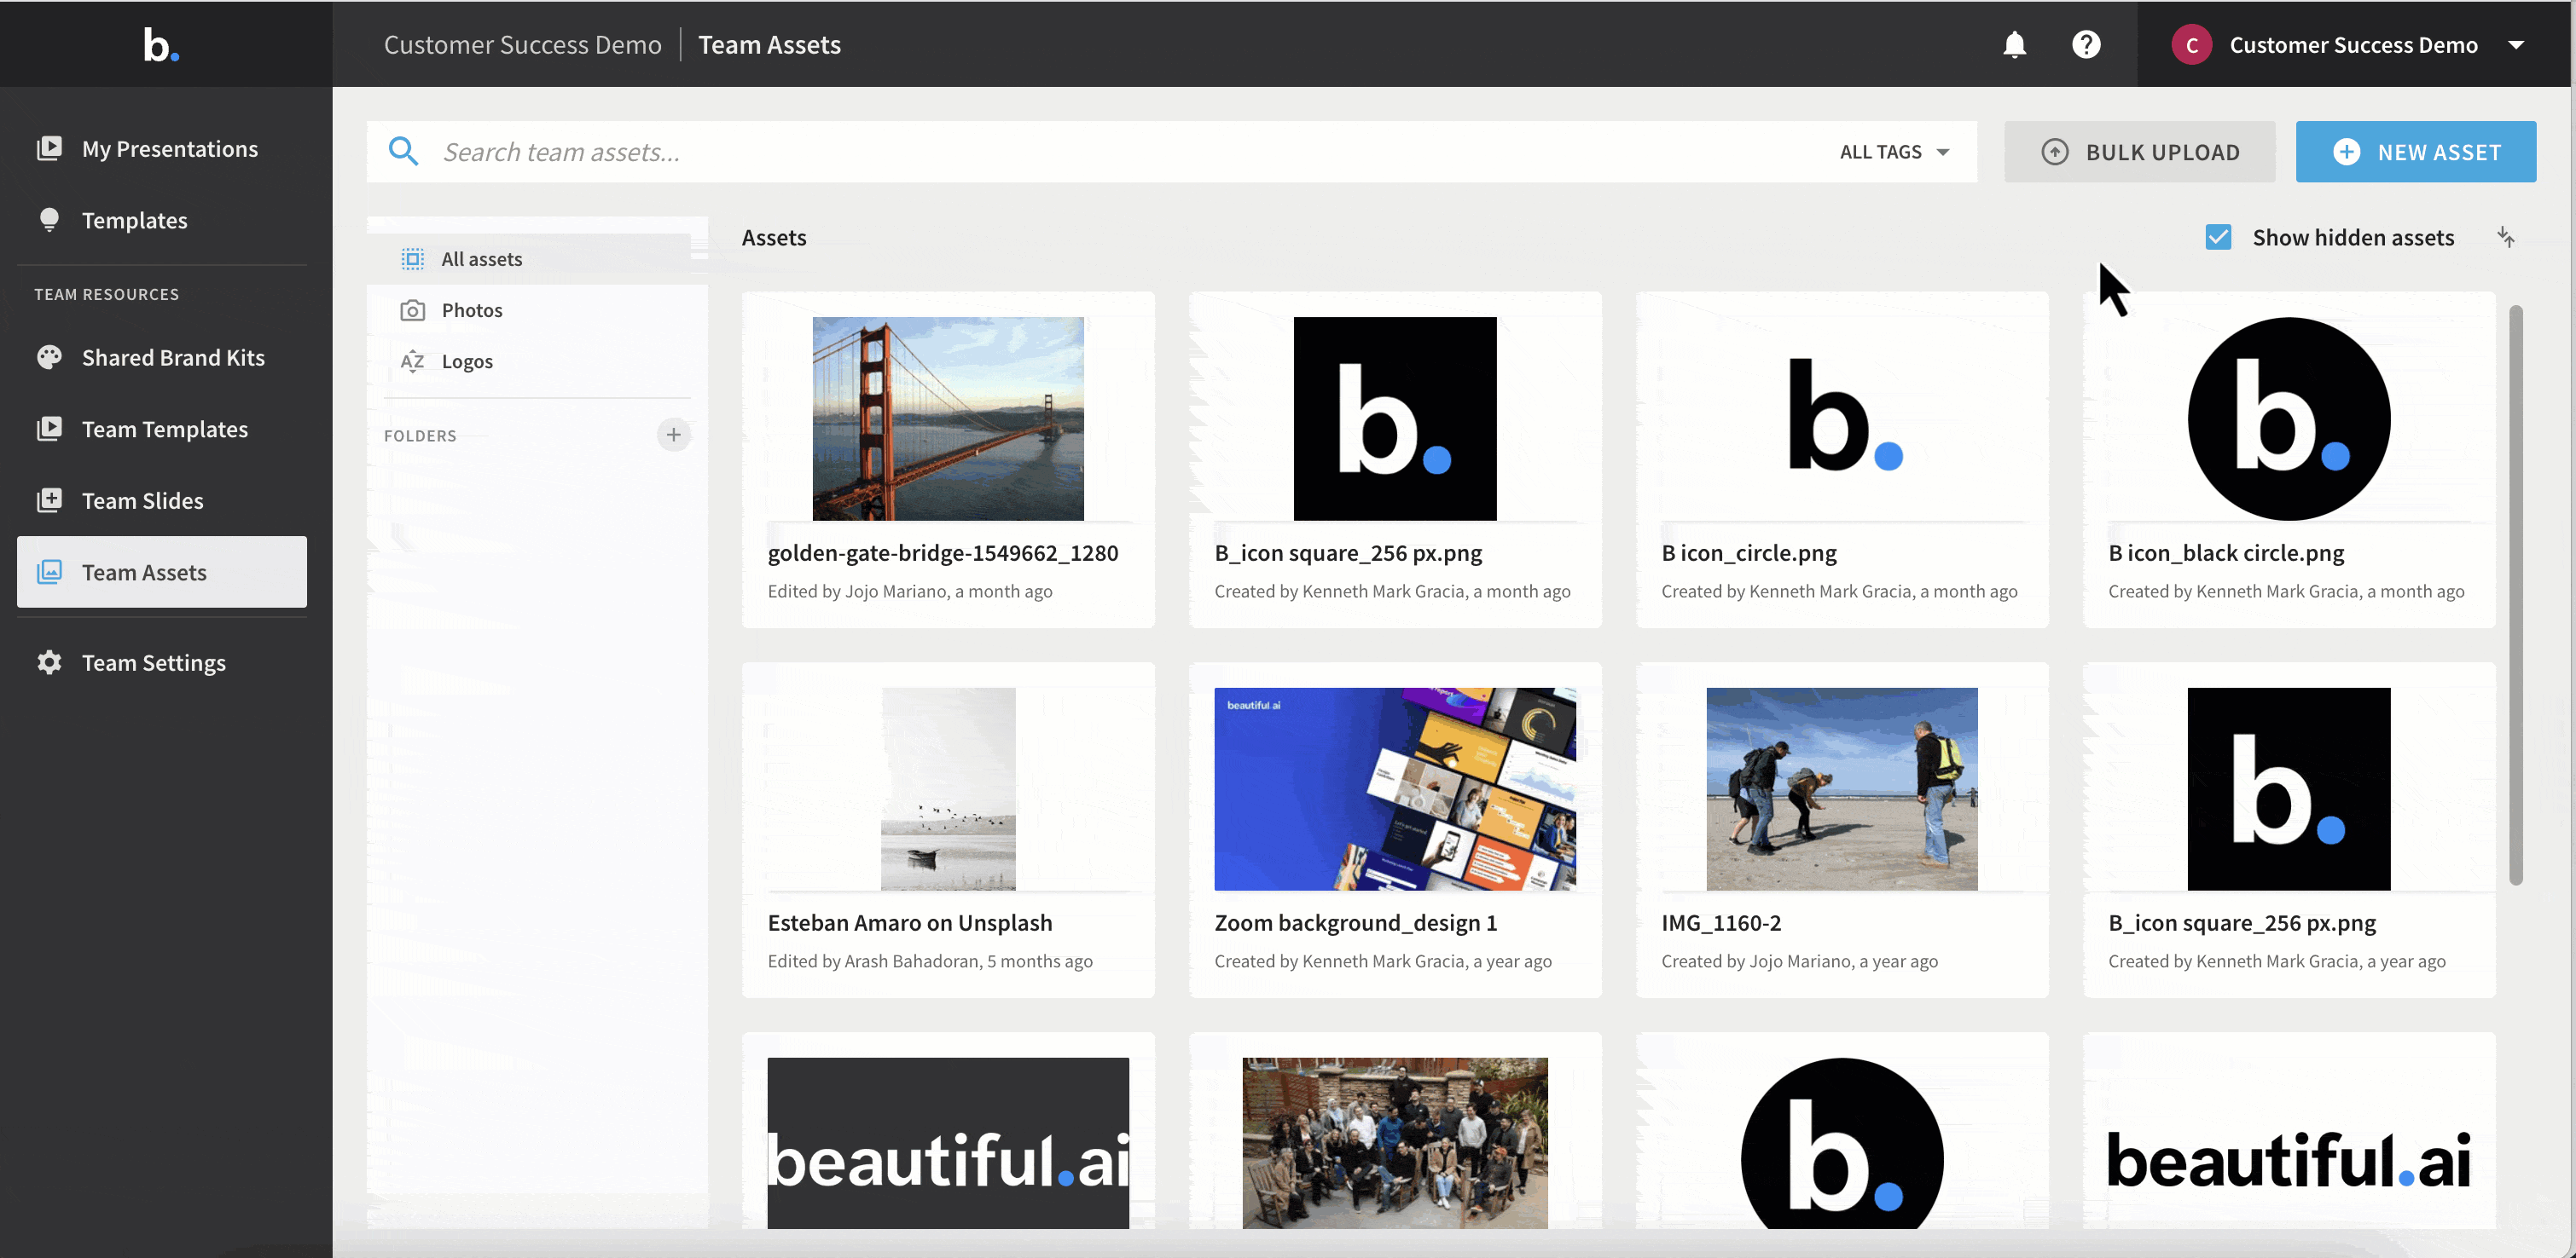Open the golden-gate-bridge photo thumbnail
Viewport: 2576px width, 1258px height.
click(x=948, y=418)
